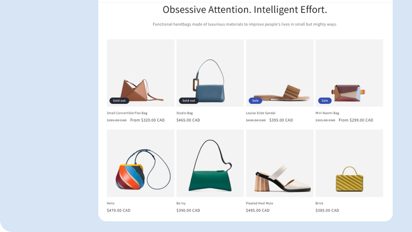The image size is (412, 232).
Task: Click the green Bo Ivy bag photo
Action: (210, 163)
